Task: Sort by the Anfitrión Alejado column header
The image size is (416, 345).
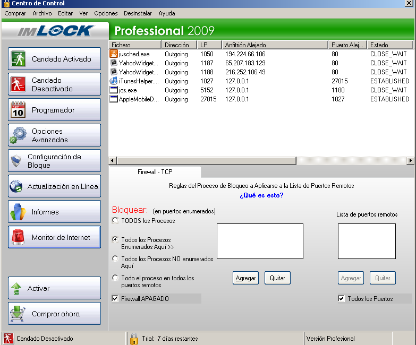Action: pos(275,45)
